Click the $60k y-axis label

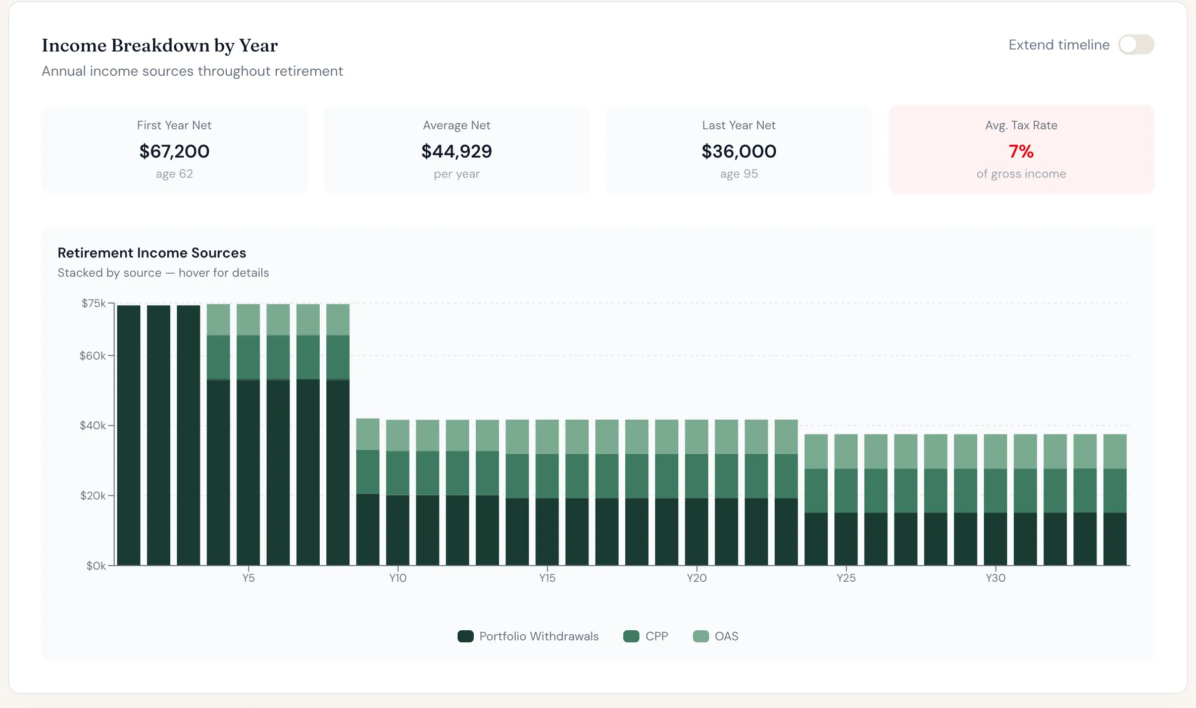(92, 356)
